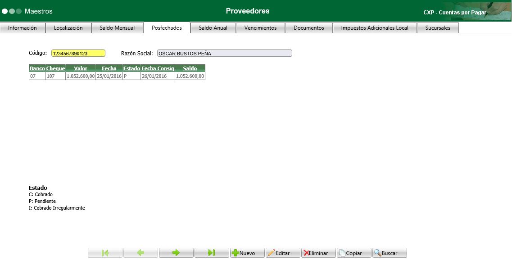Click the Estado cell showing P
Image resolution: width=512 pixels, height=269 pixels.
[x=131, y=76]
